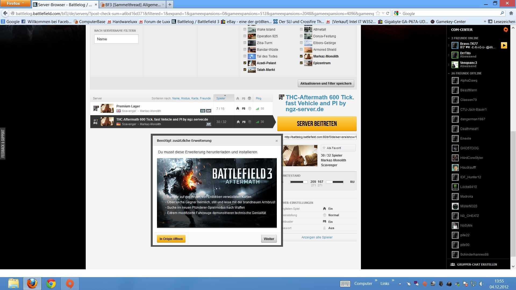Switch to BF3 Sammelthread tab

[x=132, y=5]
